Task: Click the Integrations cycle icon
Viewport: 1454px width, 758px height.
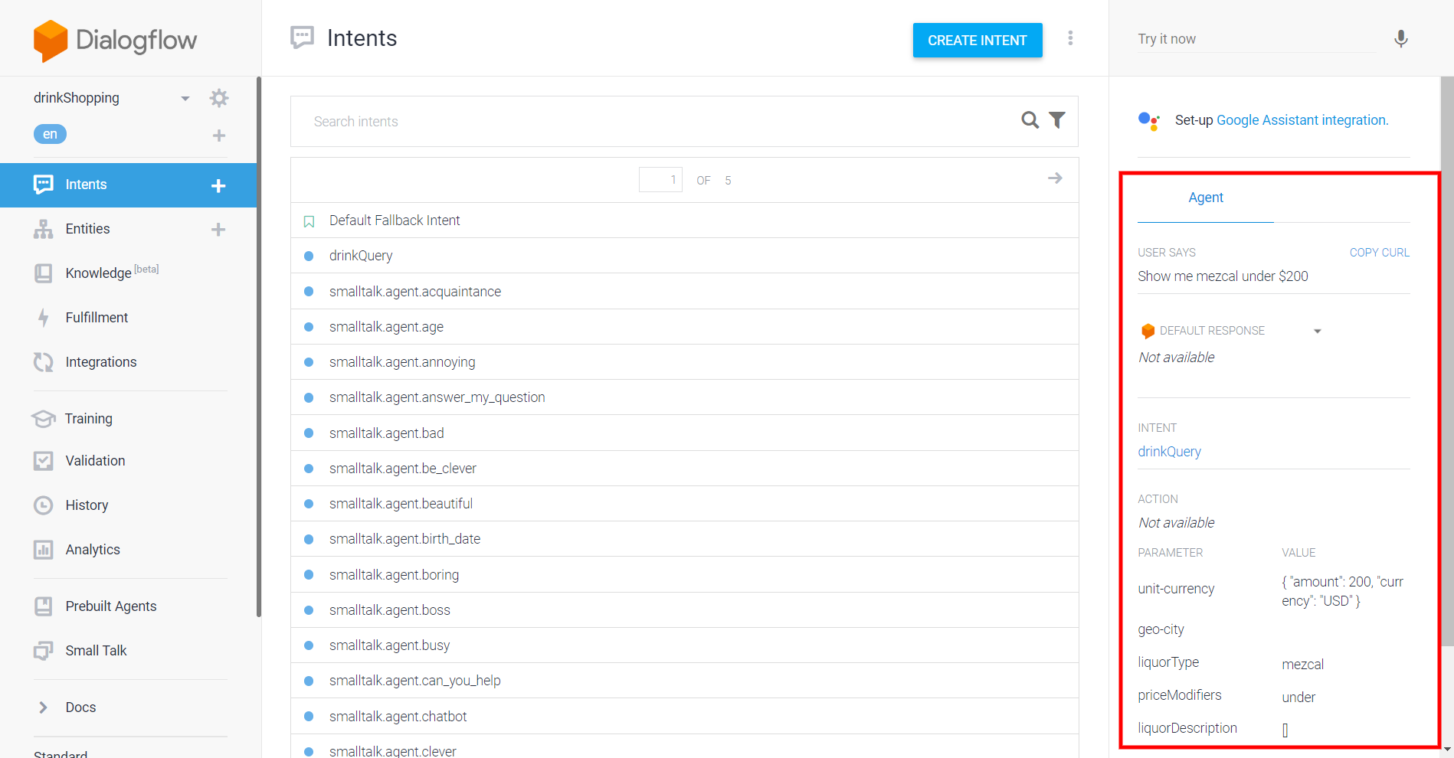Action: pyautogui.click(x=44, y=362)
